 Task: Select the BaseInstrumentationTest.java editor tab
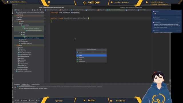tap(116, 10)
